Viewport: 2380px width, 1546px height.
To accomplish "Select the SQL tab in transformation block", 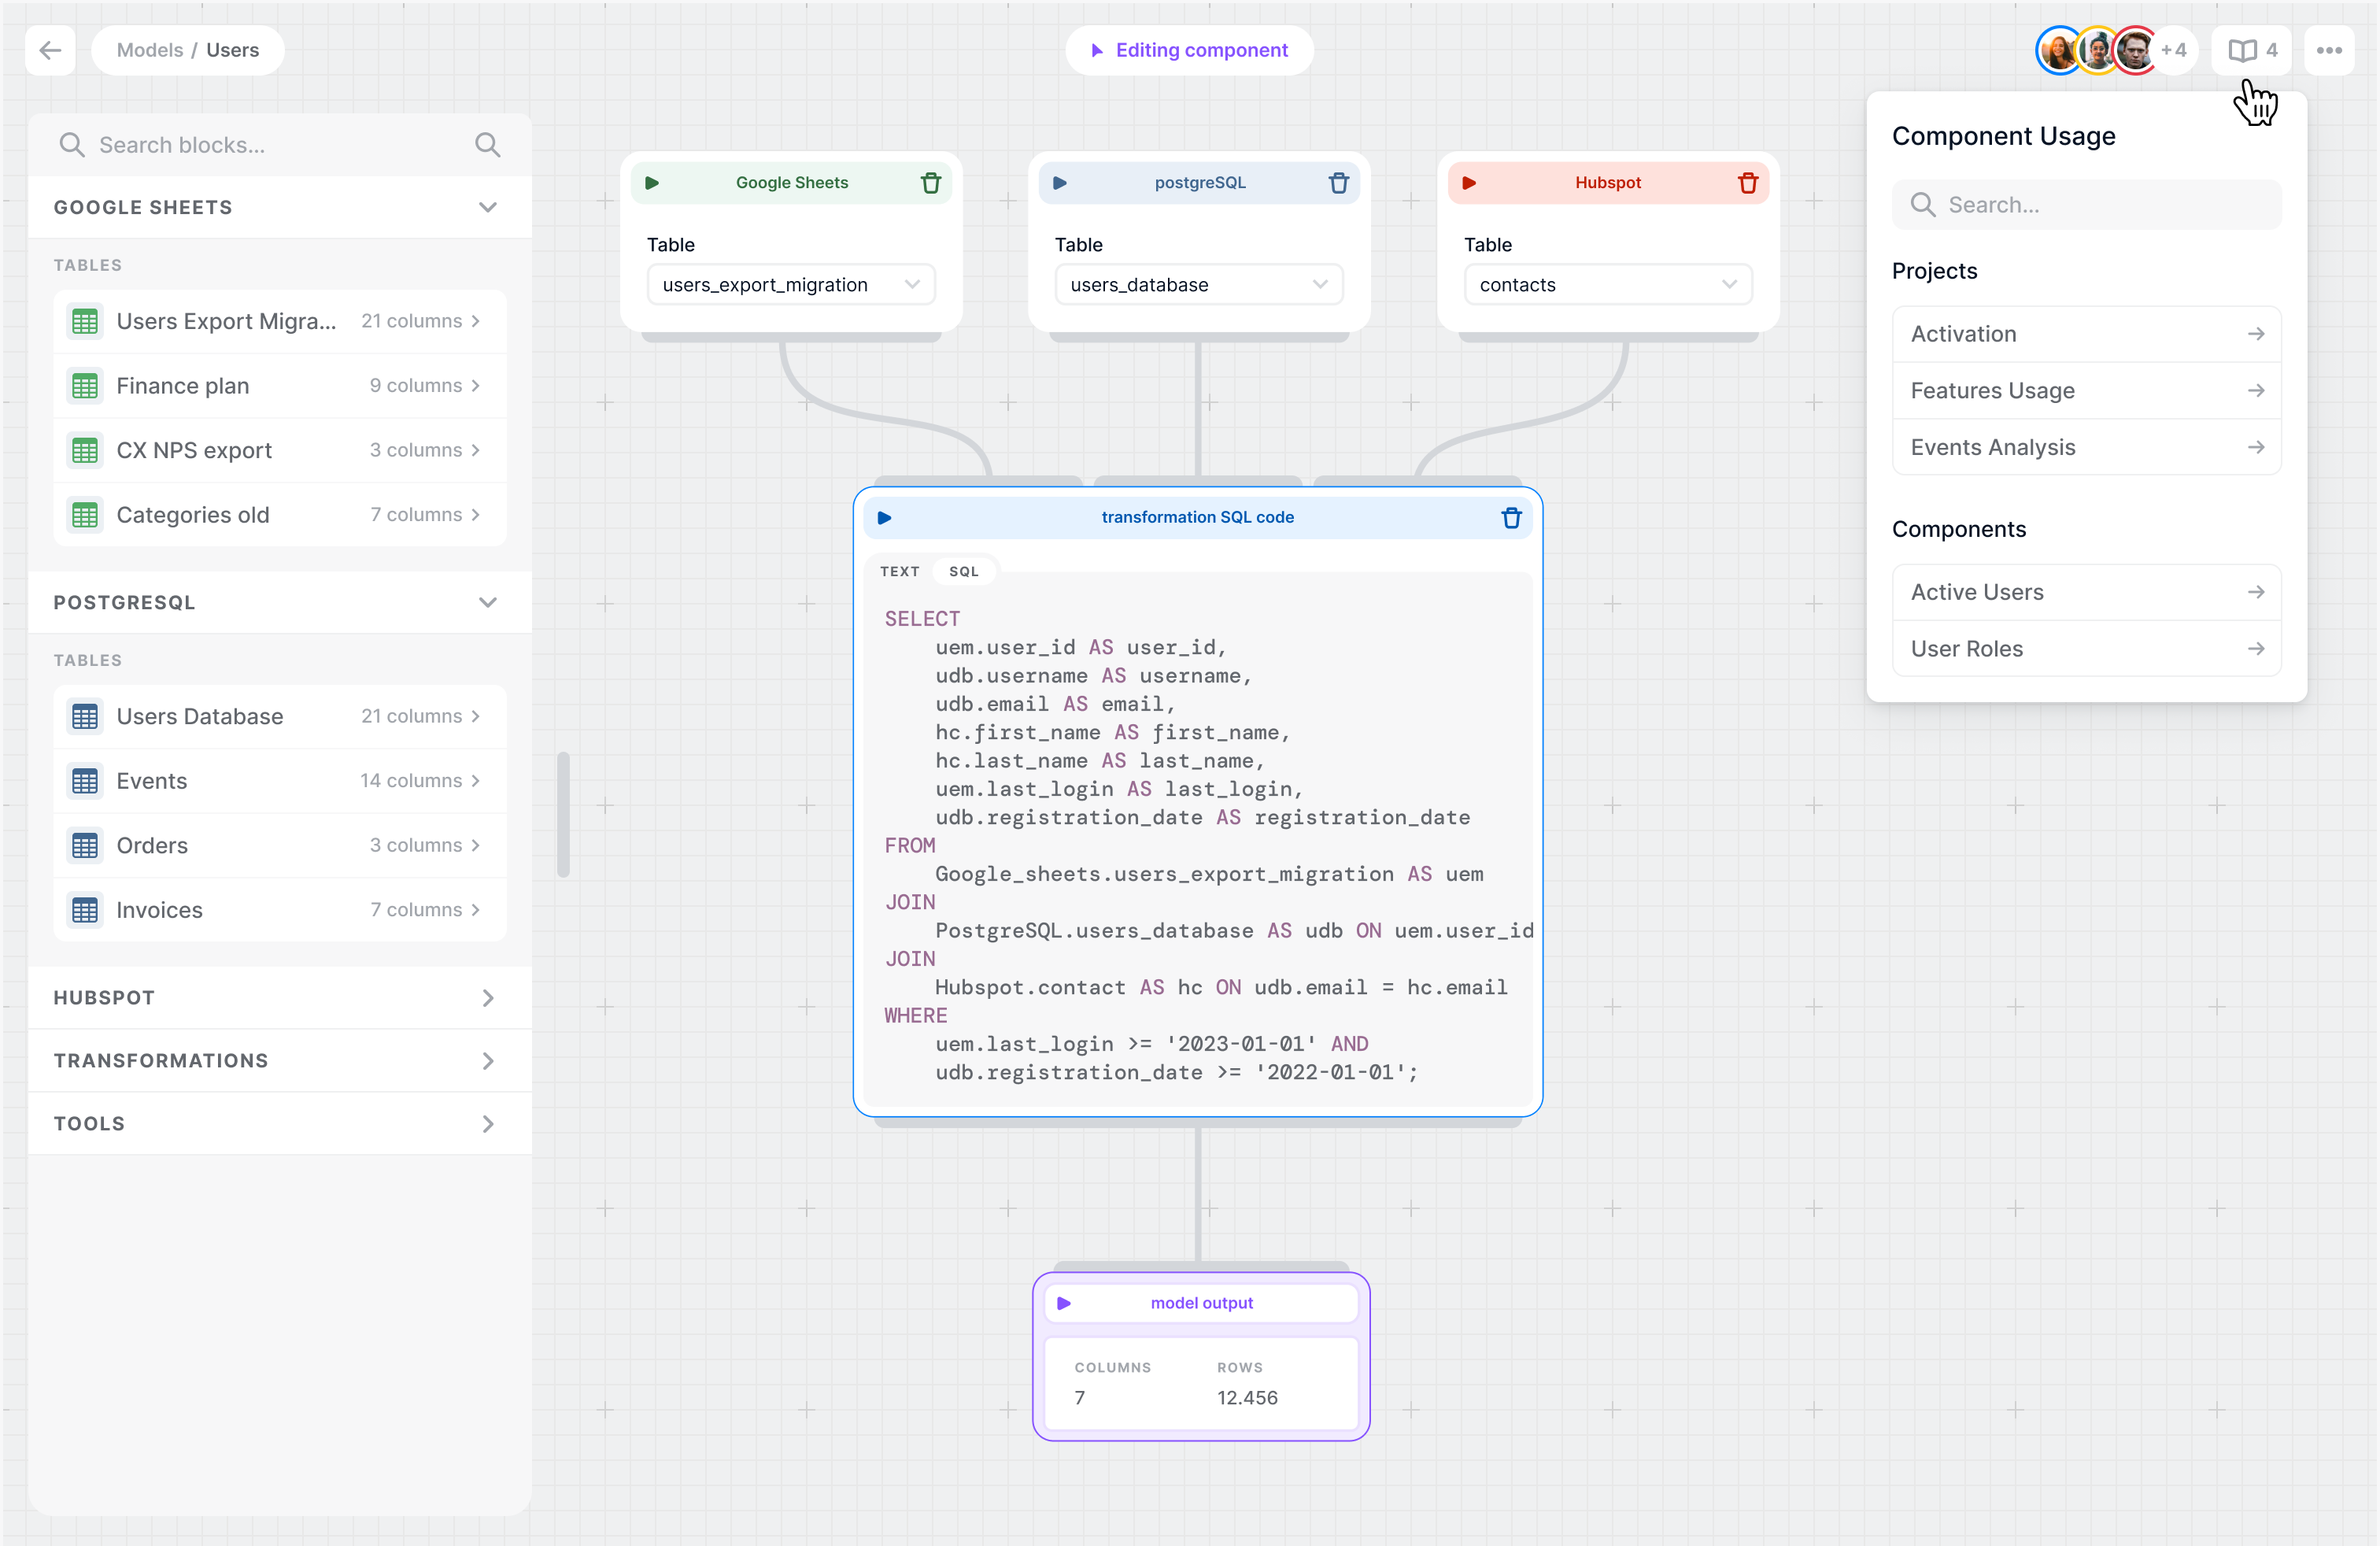I will click(964, 571).
